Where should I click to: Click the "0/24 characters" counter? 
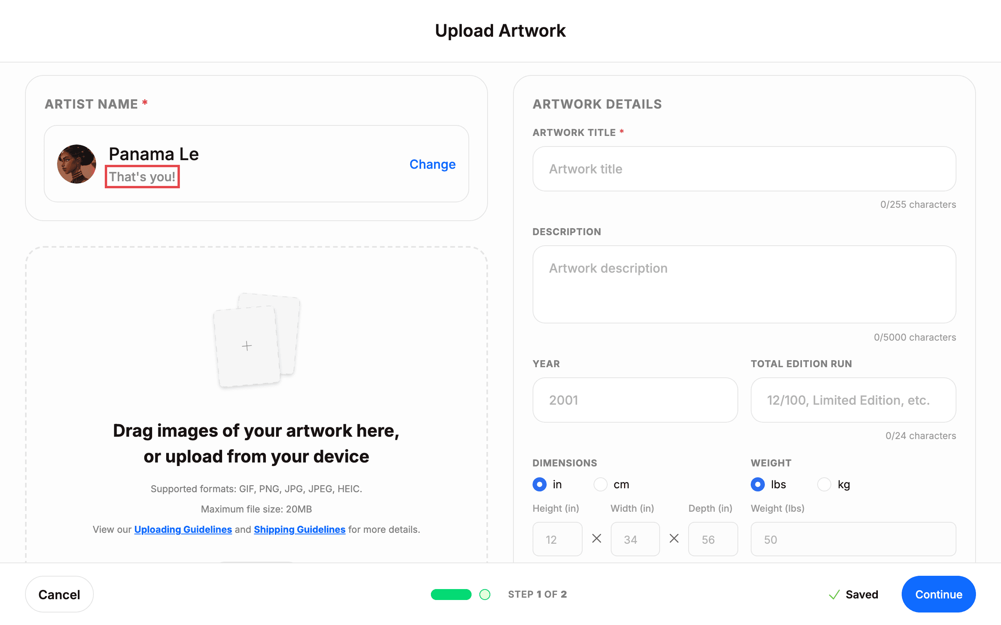tap(921, 436)
